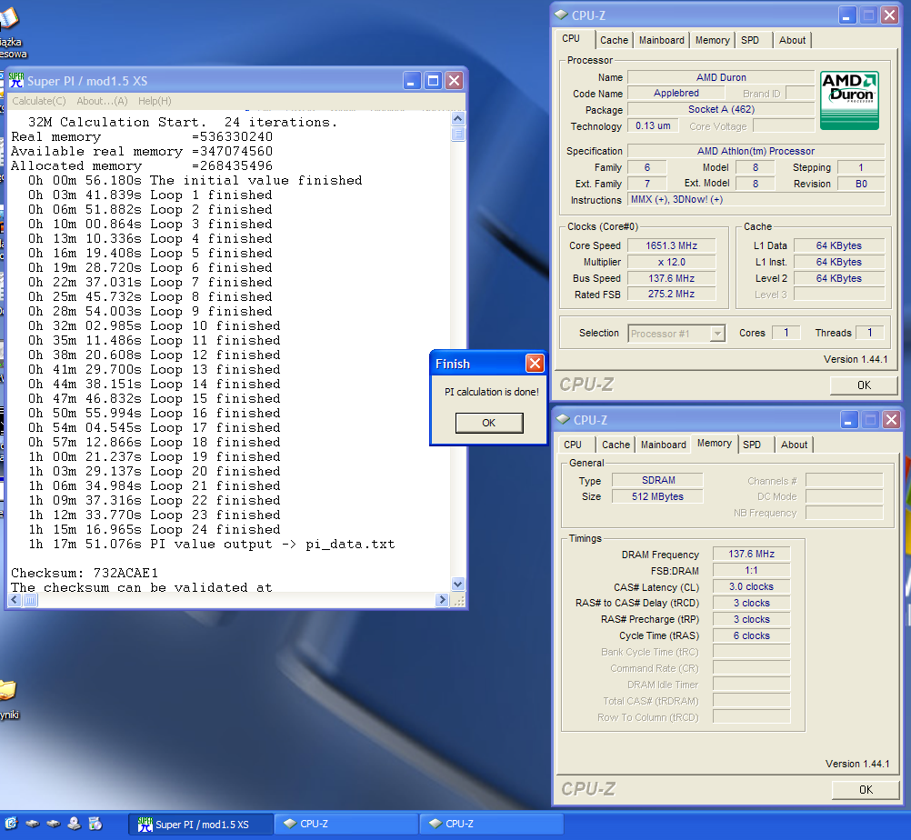The height and width of the screenshot is (840, 911).
Task: Open About tab in lower CPU-Z
Action: pyautogui.click(x=795, y=445)
